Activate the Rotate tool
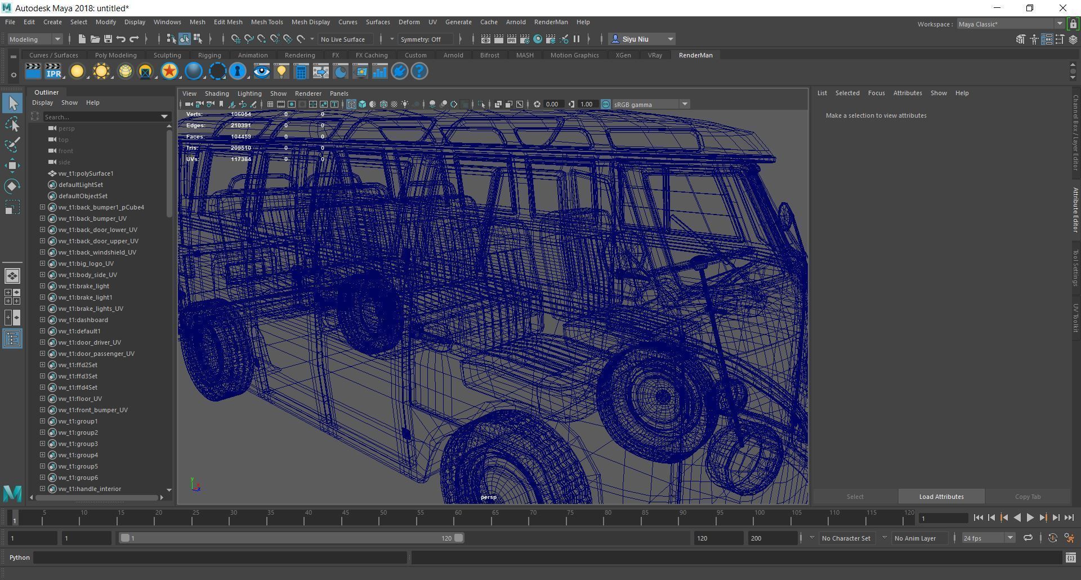 pyautogui.click(x=12, y=186)
